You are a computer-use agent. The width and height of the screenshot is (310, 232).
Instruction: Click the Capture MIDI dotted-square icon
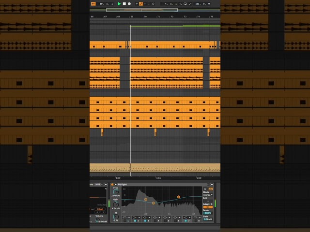coord(149,4)
